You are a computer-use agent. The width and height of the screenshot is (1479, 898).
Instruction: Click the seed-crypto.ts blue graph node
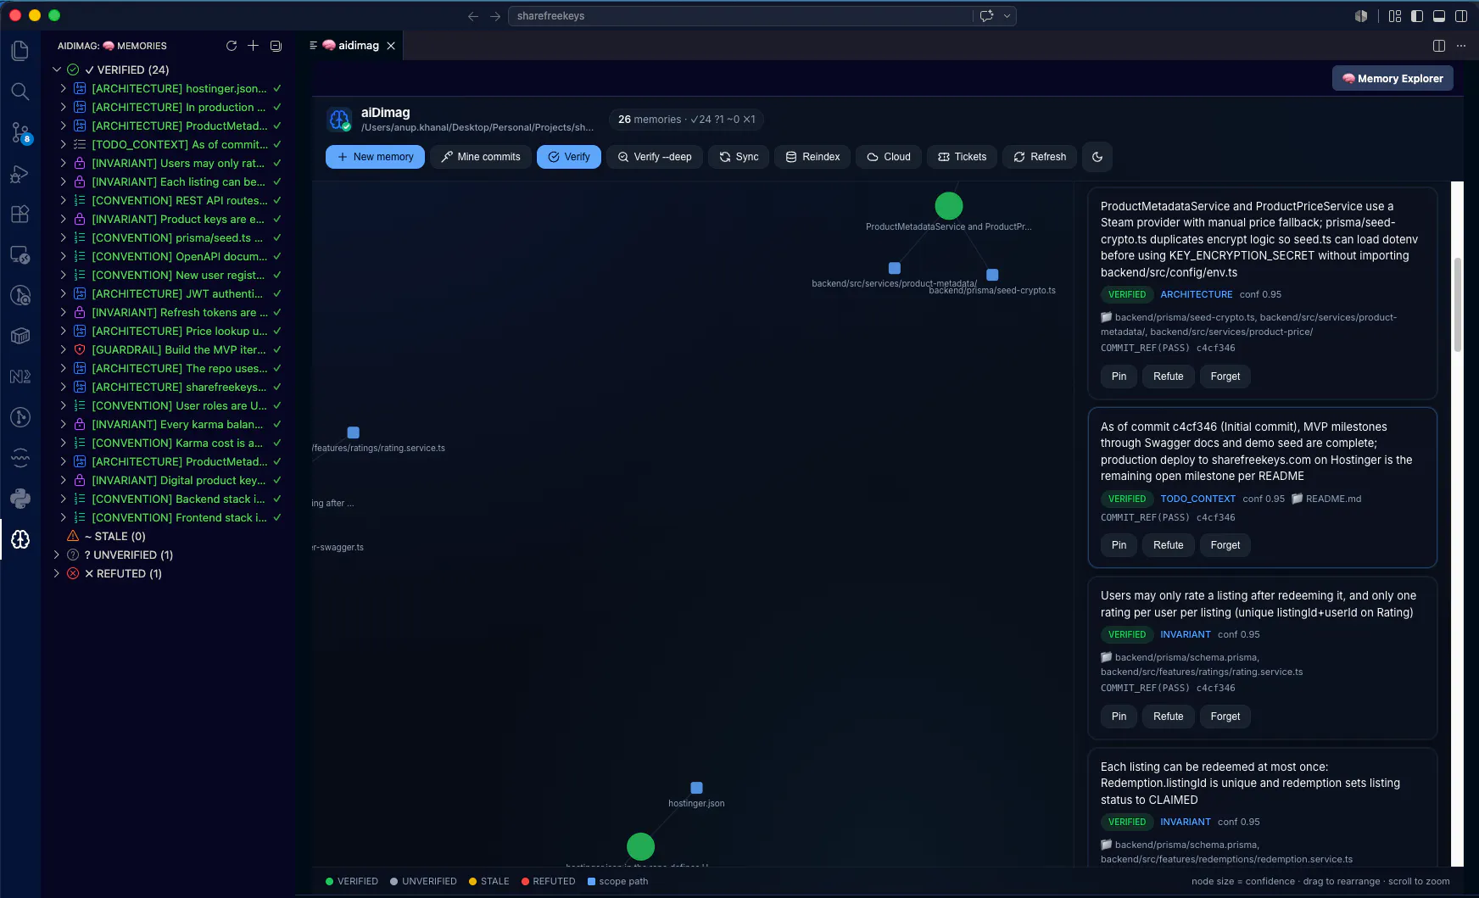pos(992,275)
